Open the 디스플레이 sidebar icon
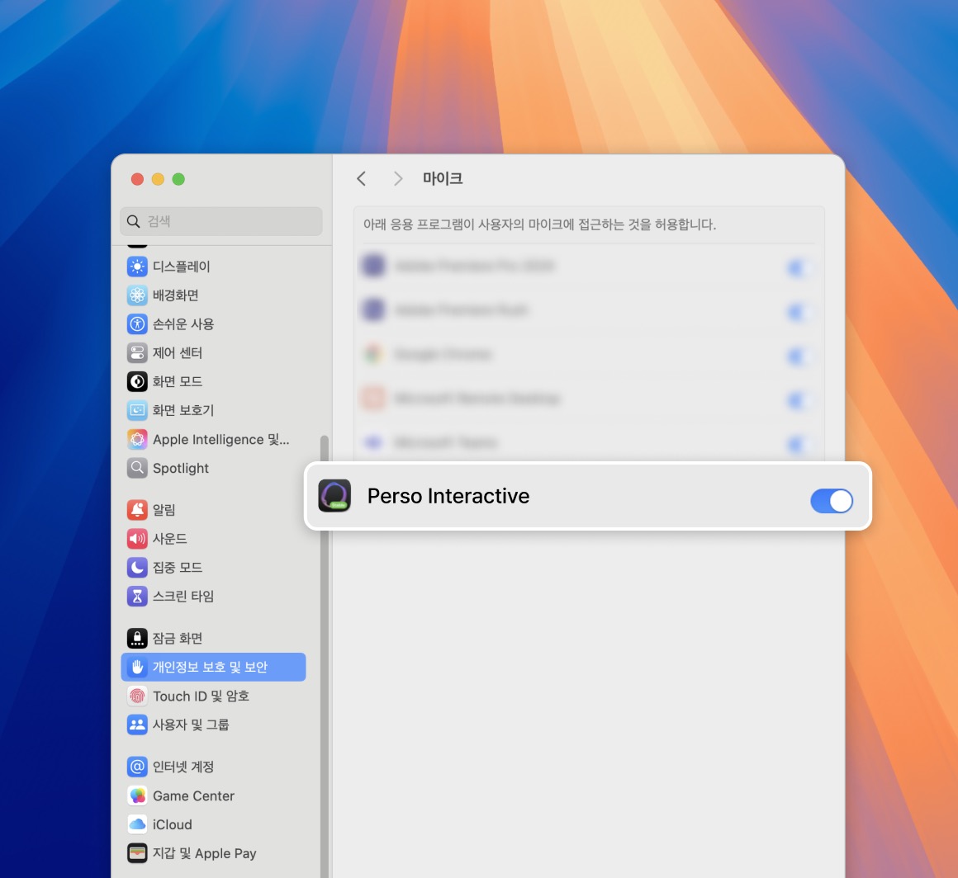 [137, 267]
